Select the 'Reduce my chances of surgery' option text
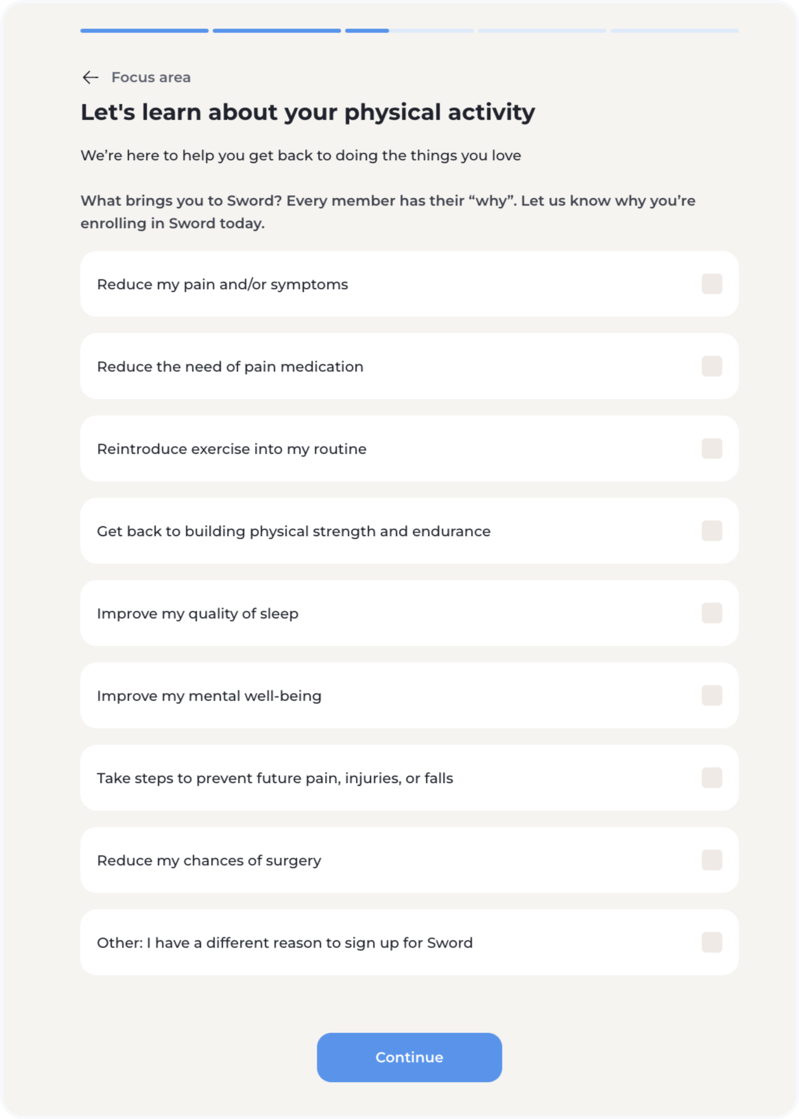799x1119 pixels. 208,861
